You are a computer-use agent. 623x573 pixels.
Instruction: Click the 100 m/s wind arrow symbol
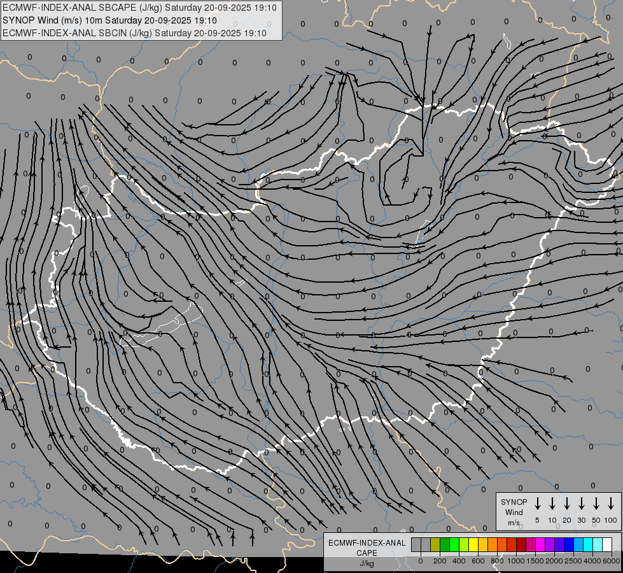coord(611,504)
